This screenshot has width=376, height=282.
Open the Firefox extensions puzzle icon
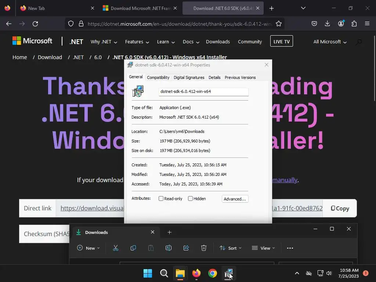coord(354,23)
